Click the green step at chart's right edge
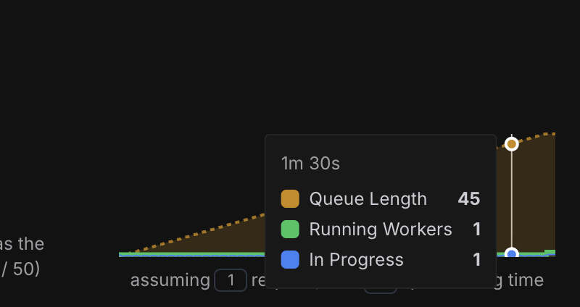 click(550, 252)
